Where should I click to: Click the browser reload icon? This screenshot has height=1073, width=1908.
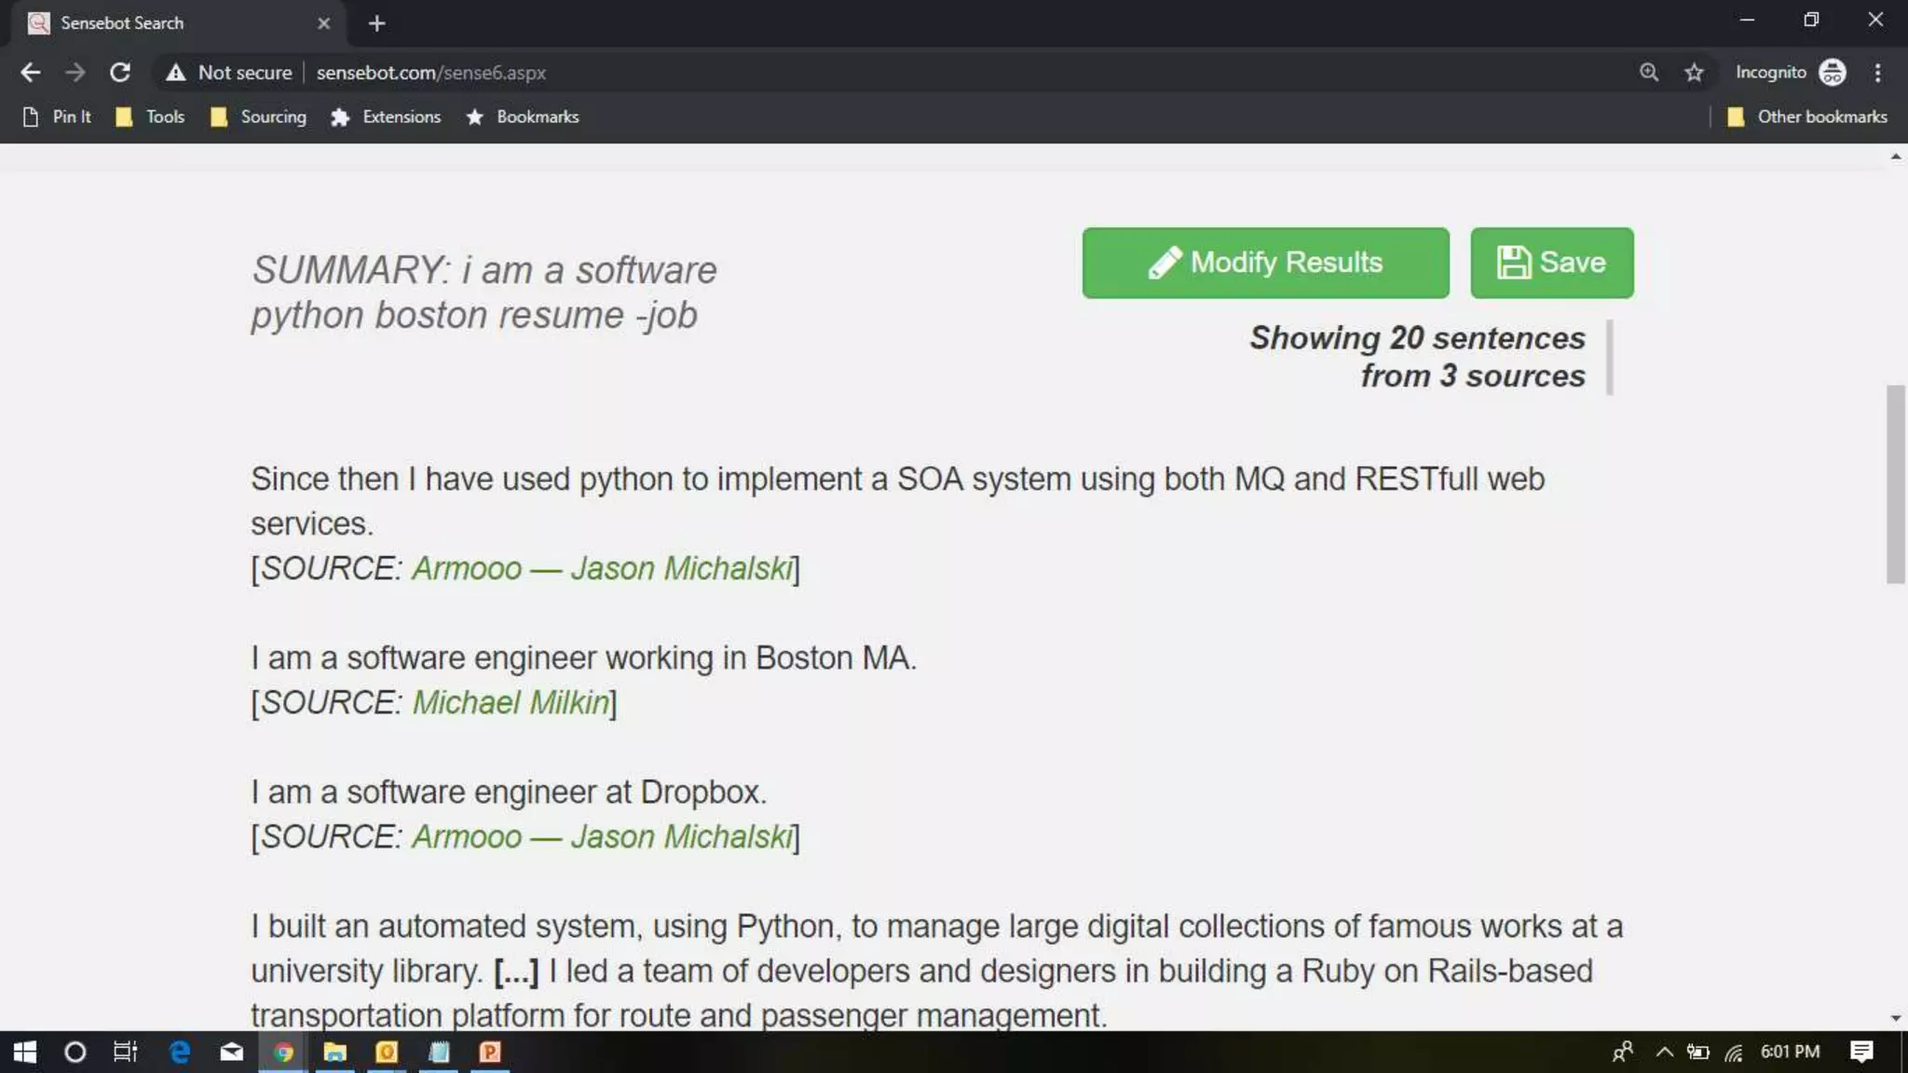pos(120,73)
